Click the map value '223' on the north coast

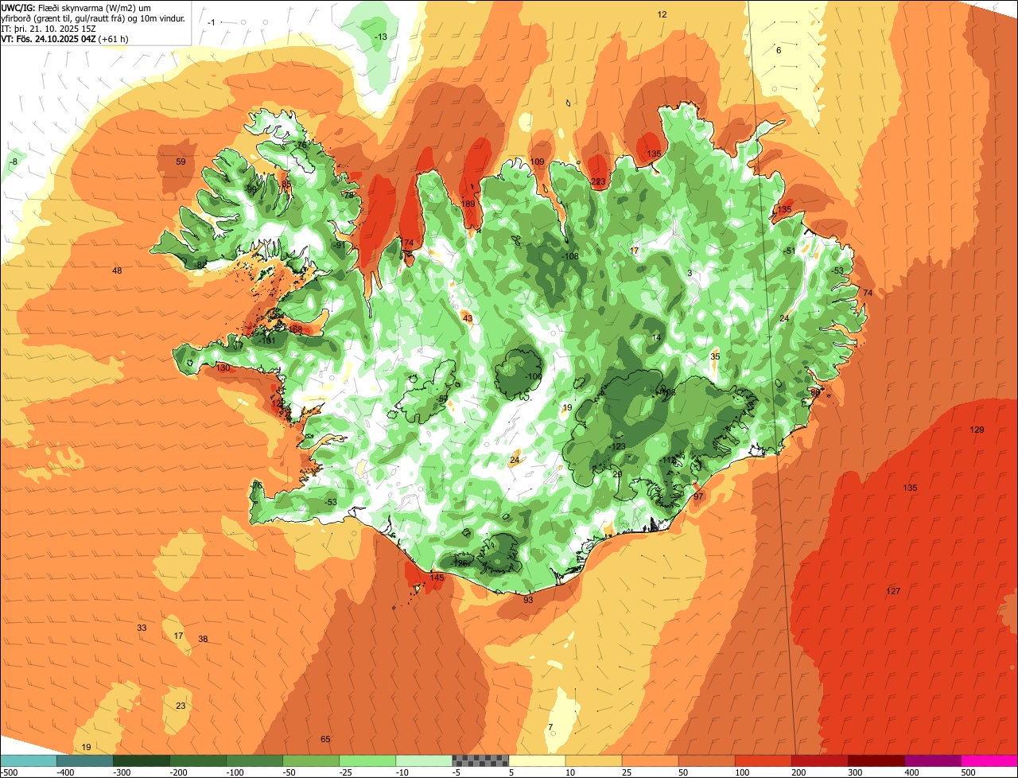pos(598,182)
